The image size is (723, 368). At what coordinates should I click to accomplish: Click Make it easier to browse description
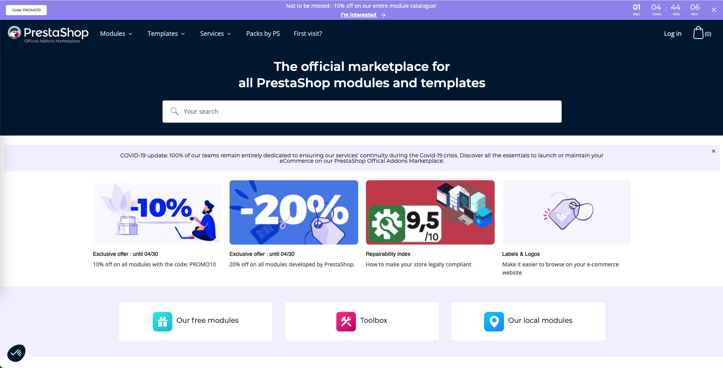[560, 268]
